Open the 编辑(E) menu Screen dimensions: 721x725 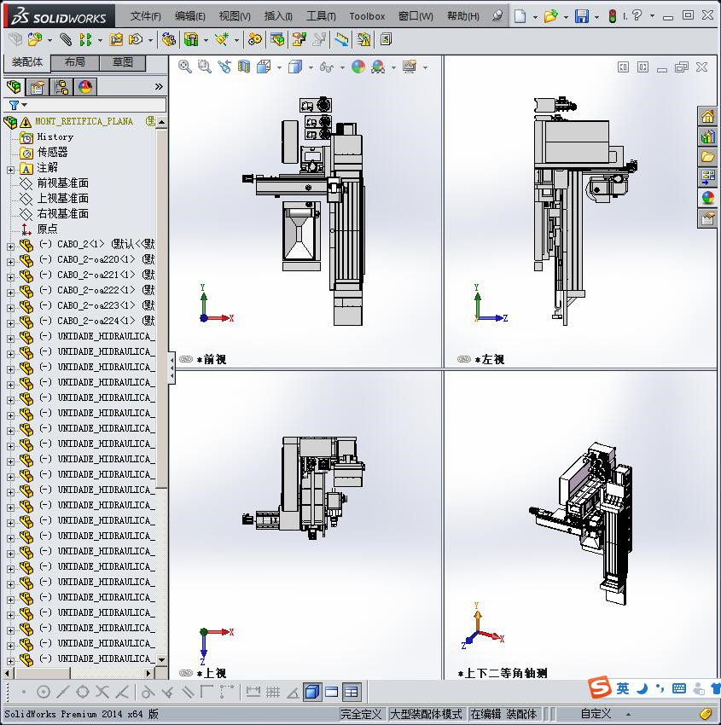(190, 16)
